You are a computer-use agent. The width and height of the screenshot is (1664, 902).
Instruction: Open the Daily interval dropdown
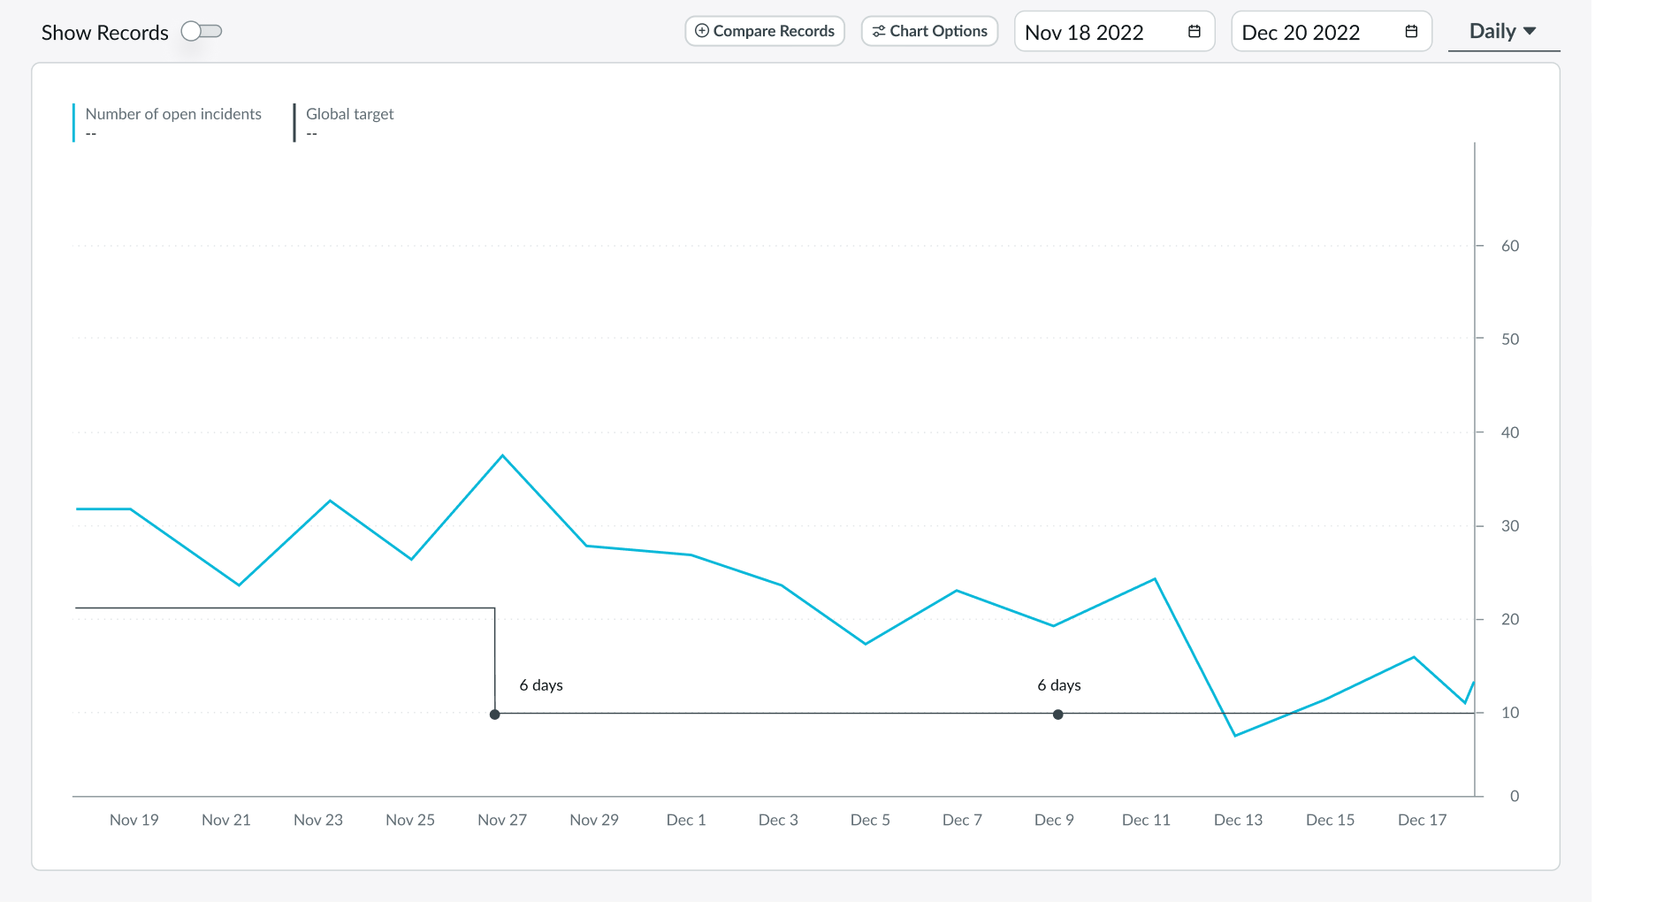click(x=1503, y=31)
